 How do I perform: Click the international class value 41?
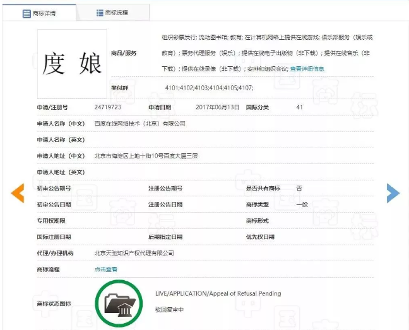point(299,107)
